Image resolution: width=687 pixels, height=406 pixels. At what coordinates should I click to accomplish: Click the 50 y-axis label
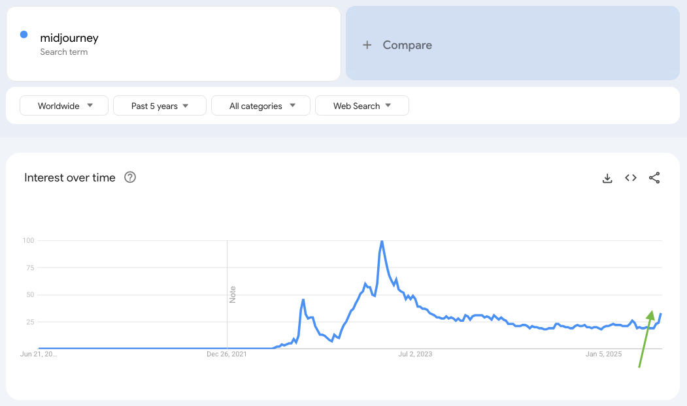coord(30,294)
